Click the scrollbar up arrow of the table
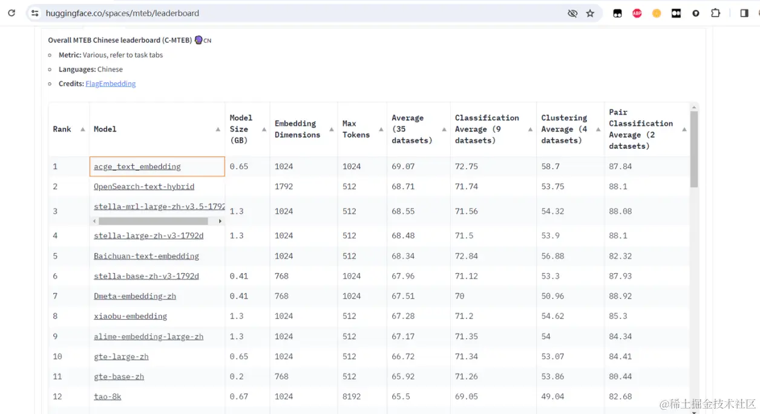The height and width of the screenshot is (414, 760). pyautogui.click(x=694, y=106)
